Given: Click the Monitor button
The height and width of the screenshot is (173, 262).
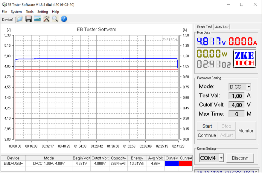Looking at the screenshot, I should (246, 131).
